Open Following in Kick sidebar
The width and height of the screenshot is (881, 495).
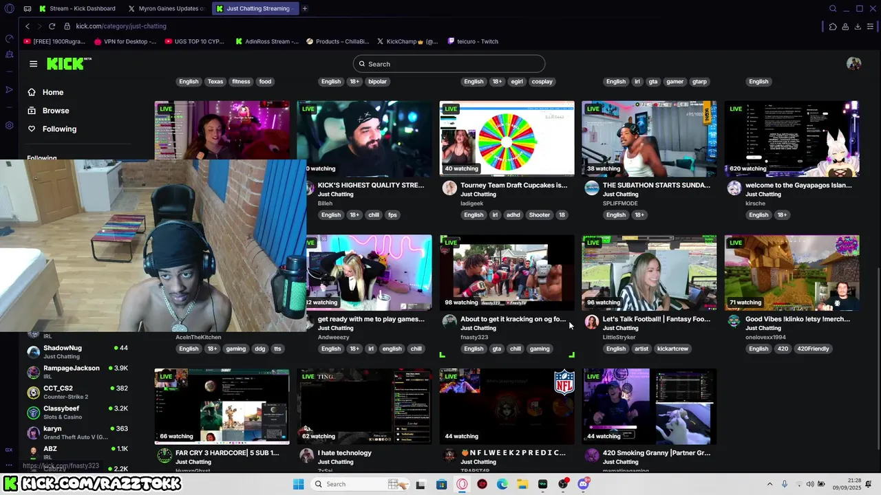pos(52,129)
